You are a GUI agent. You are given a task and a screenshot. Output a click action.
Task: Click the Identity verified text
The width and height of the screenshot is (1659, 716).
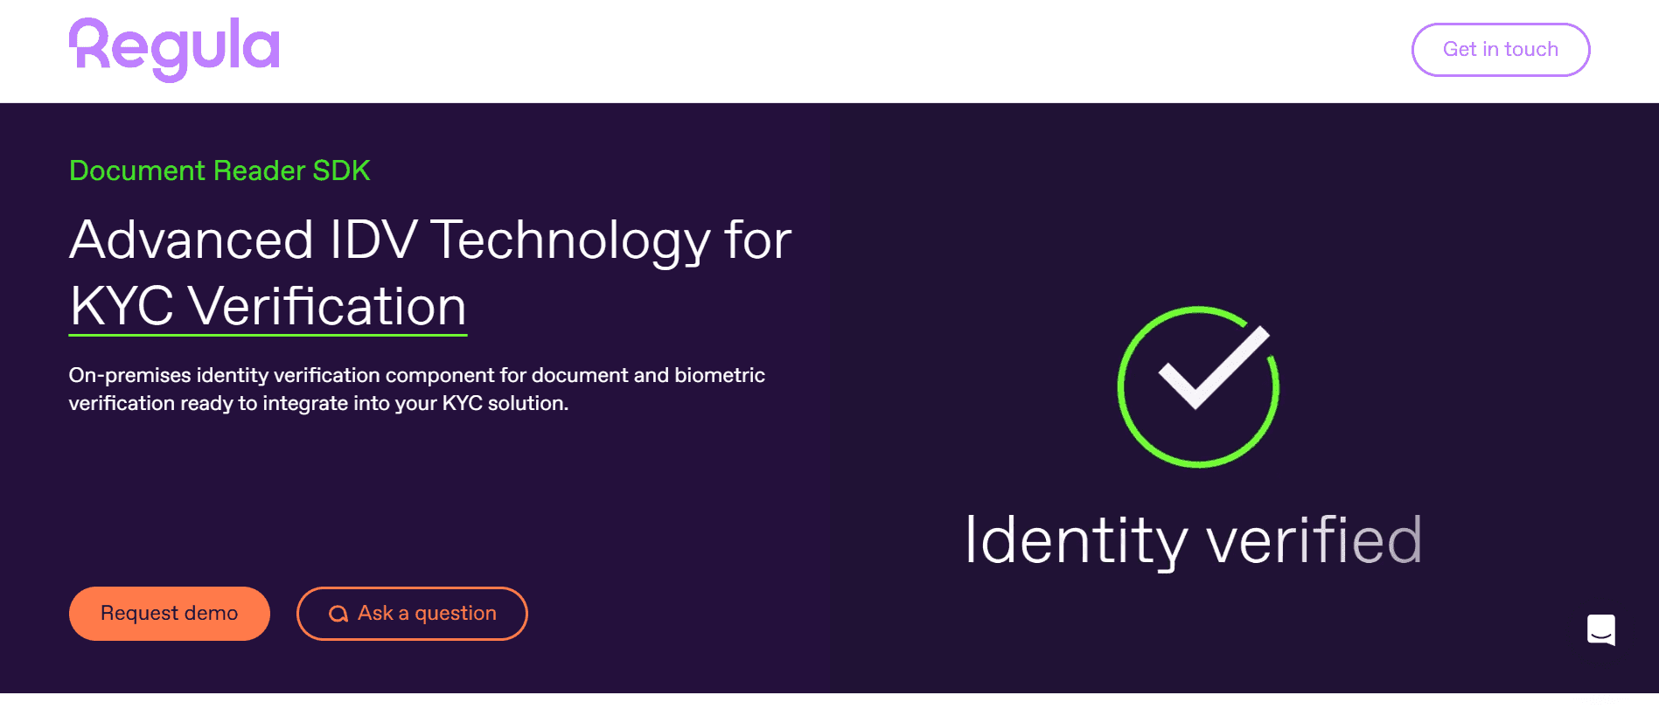[x=1193, y=540]
